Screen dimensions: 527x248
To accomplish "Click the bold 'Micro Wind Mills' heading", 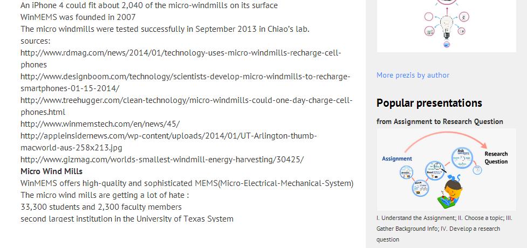I will coord(51,171).
